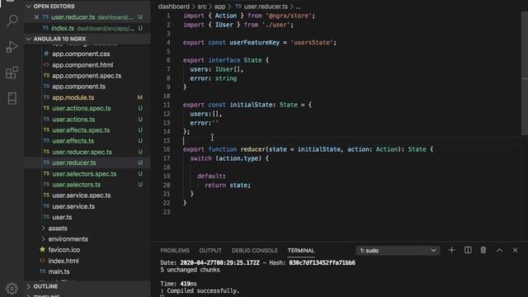Open user.actions.ts file
The height and width of the screenshot is (297, 528).
[x=73, y=119]
